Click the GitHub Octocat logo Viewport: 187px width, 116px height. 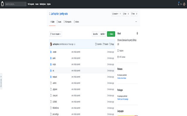pos(2,4)
